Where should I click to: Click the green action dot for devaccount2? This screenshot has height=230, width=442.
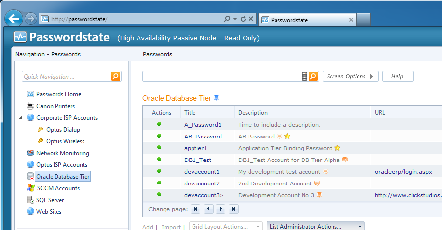coord(159,183)
